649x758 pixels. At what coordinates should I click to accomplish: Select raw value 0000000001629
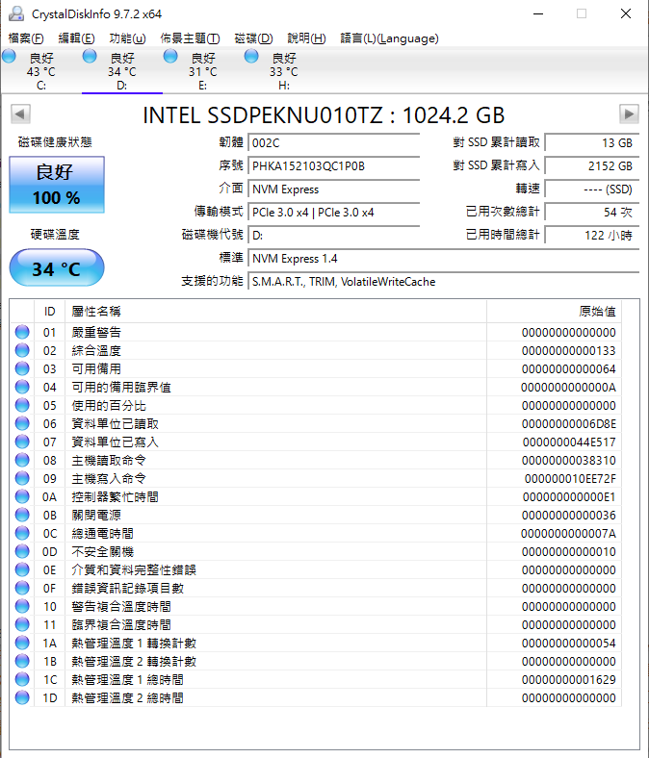tap(569, 680)
